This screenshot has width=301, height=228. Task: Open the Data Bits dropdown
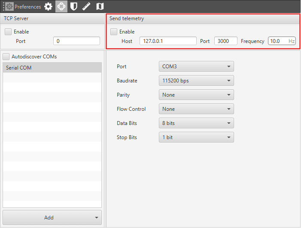click(196, 123)
